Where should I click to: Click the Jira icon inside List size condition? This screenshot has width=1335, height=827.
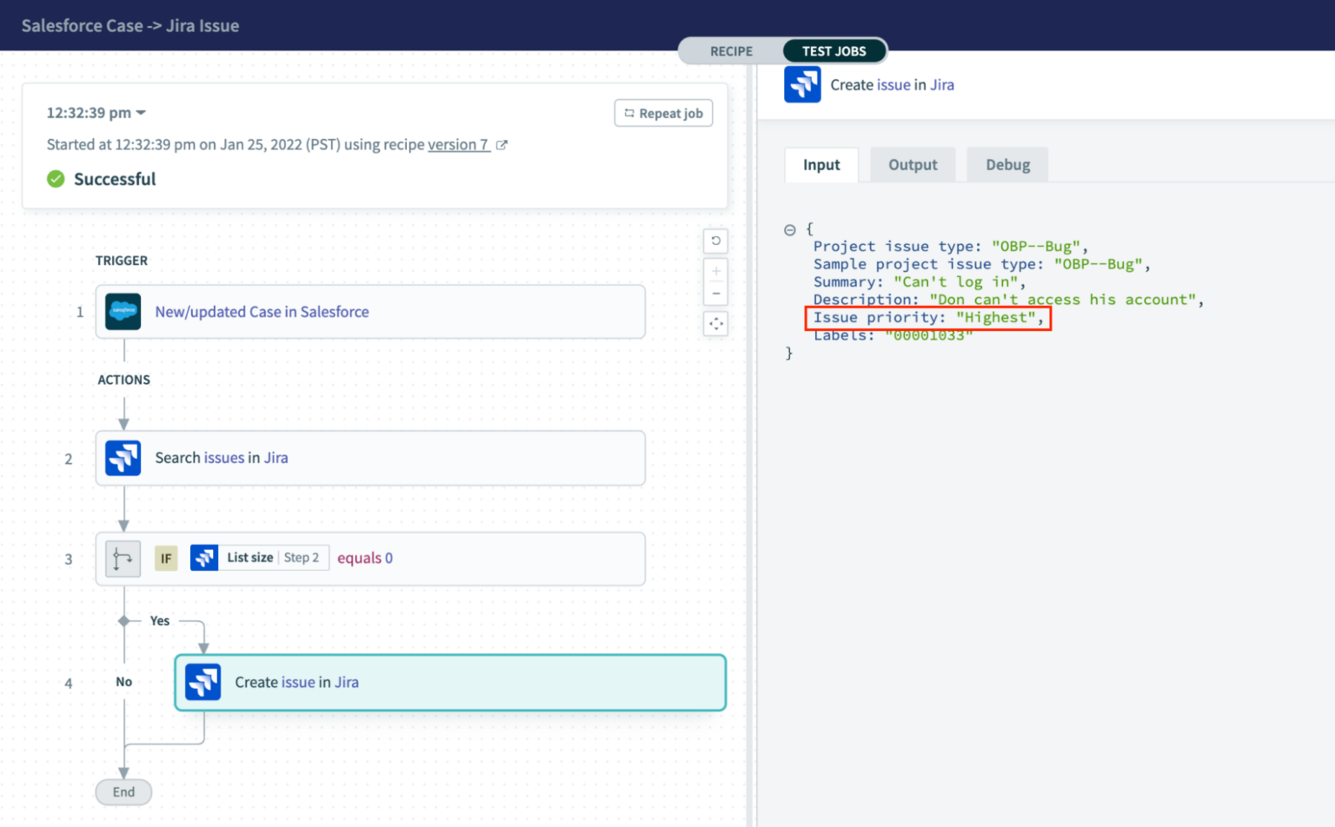click(204, 558)
